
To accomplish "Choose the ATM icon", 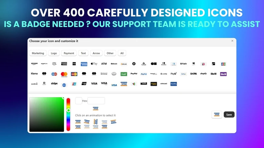I will [104, 63].
